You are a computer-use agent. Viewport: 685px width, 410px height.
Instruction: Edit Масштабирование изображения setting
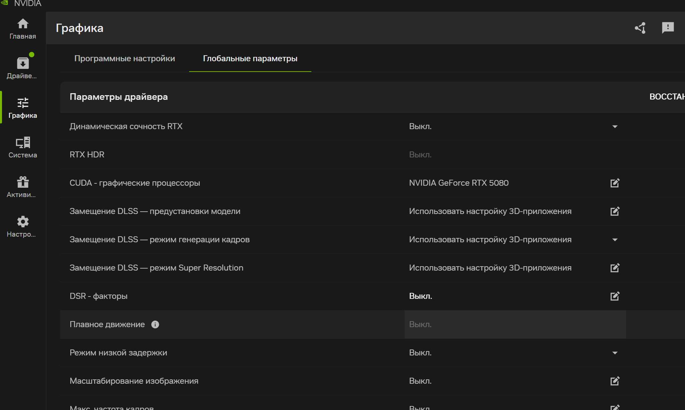coord(615,381)
